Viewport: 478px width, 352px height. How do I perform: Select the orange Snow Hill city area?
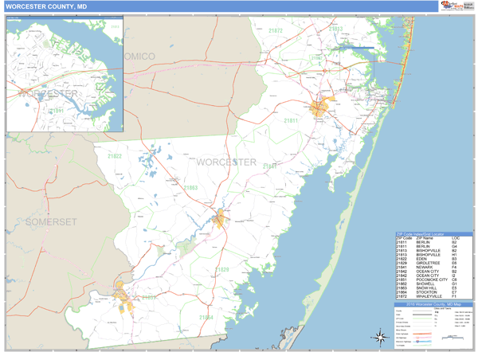pos(220,217)
